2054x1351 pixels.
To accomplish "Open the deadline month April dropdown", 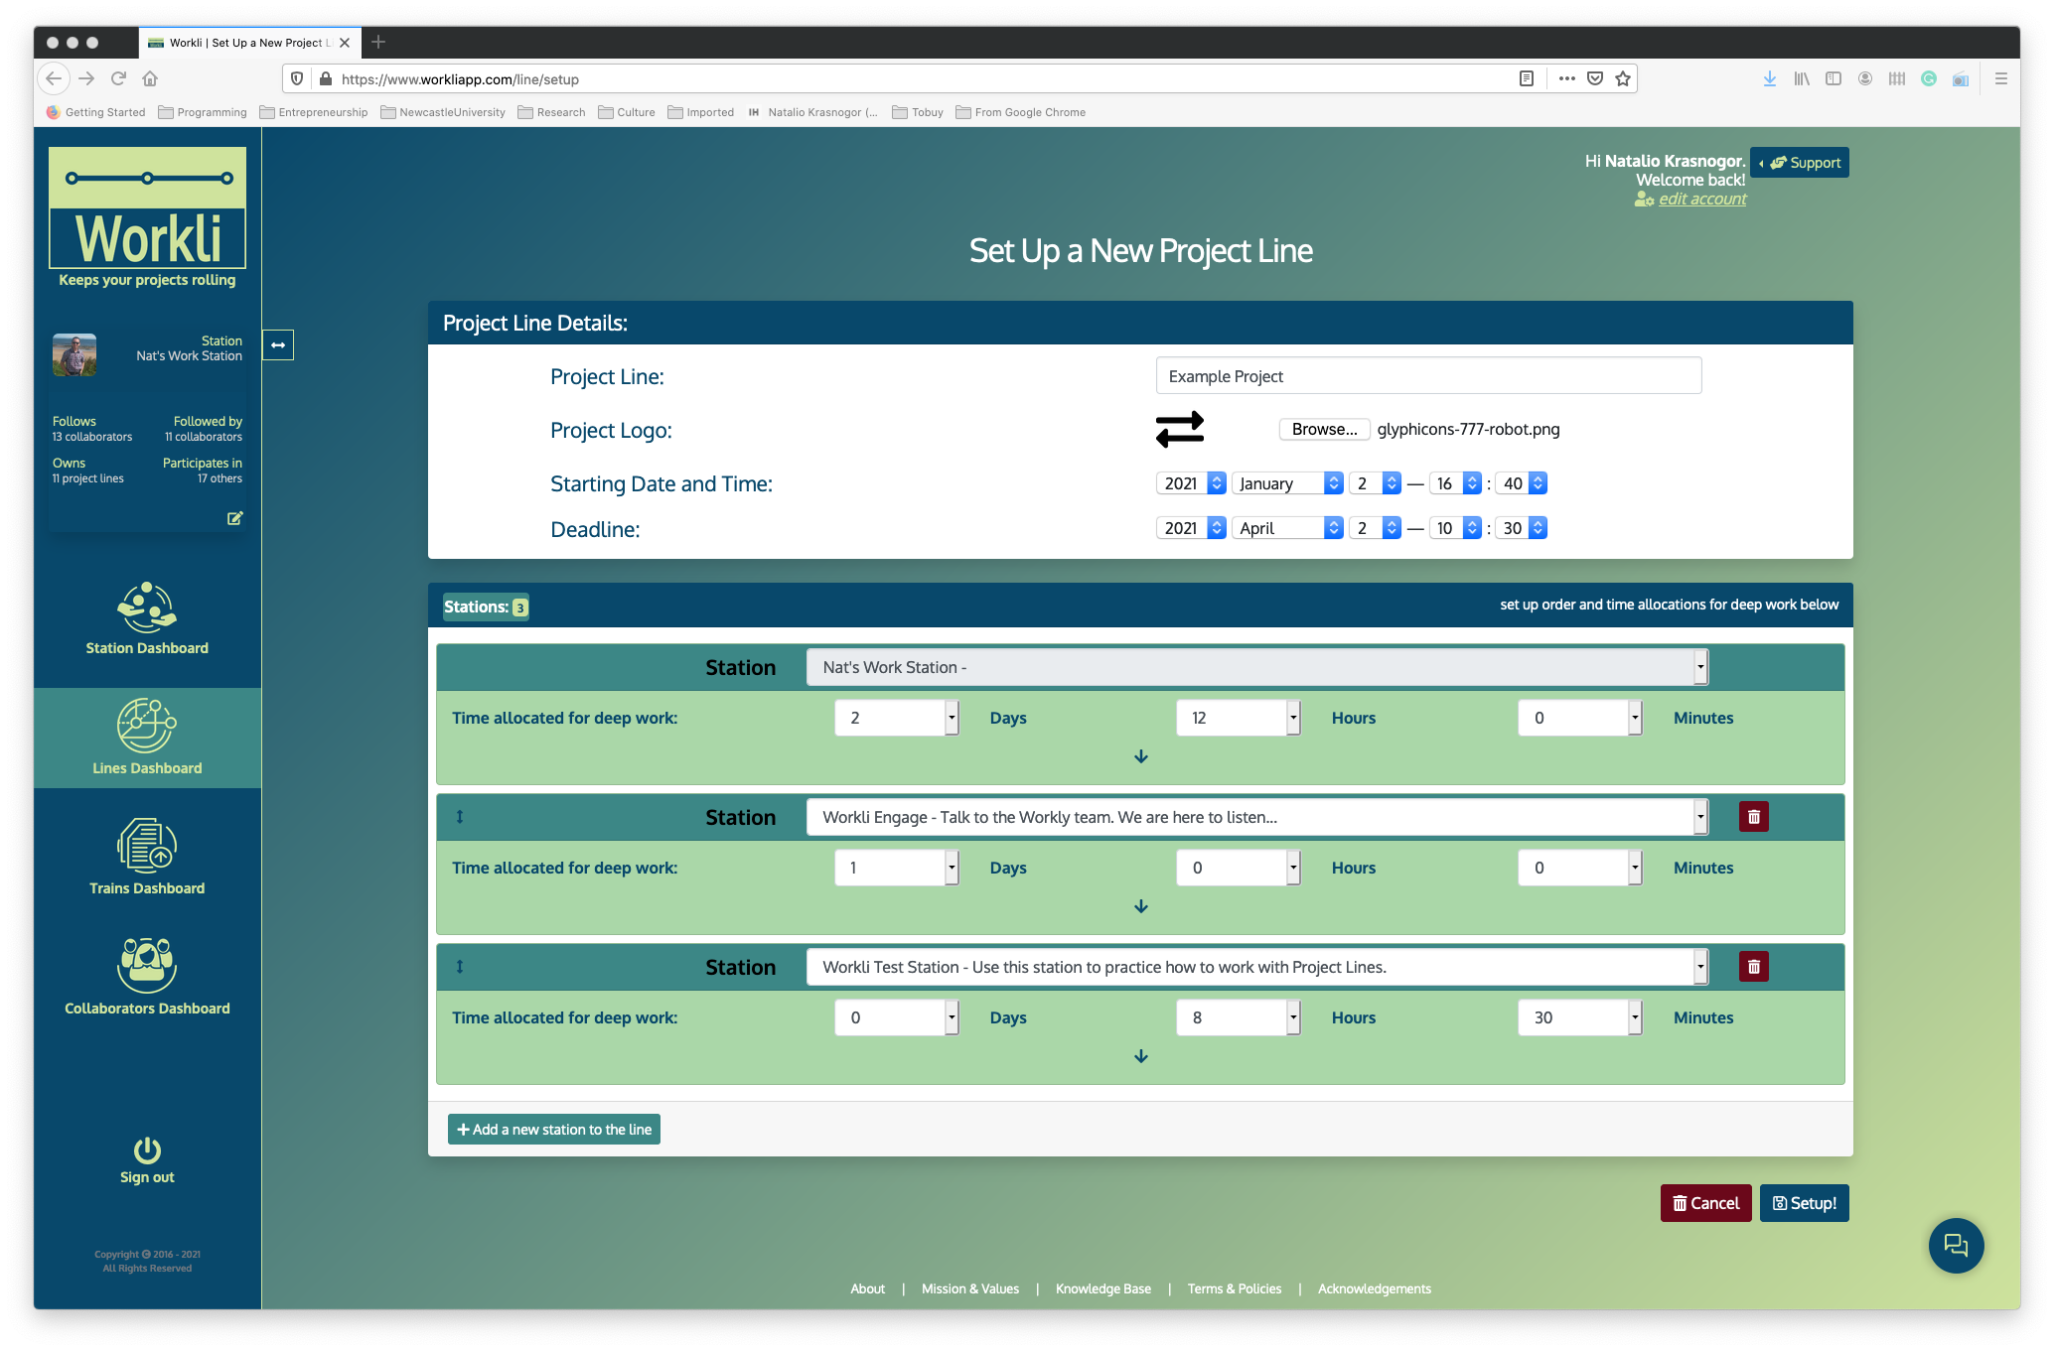I will tap(1287, 528).
